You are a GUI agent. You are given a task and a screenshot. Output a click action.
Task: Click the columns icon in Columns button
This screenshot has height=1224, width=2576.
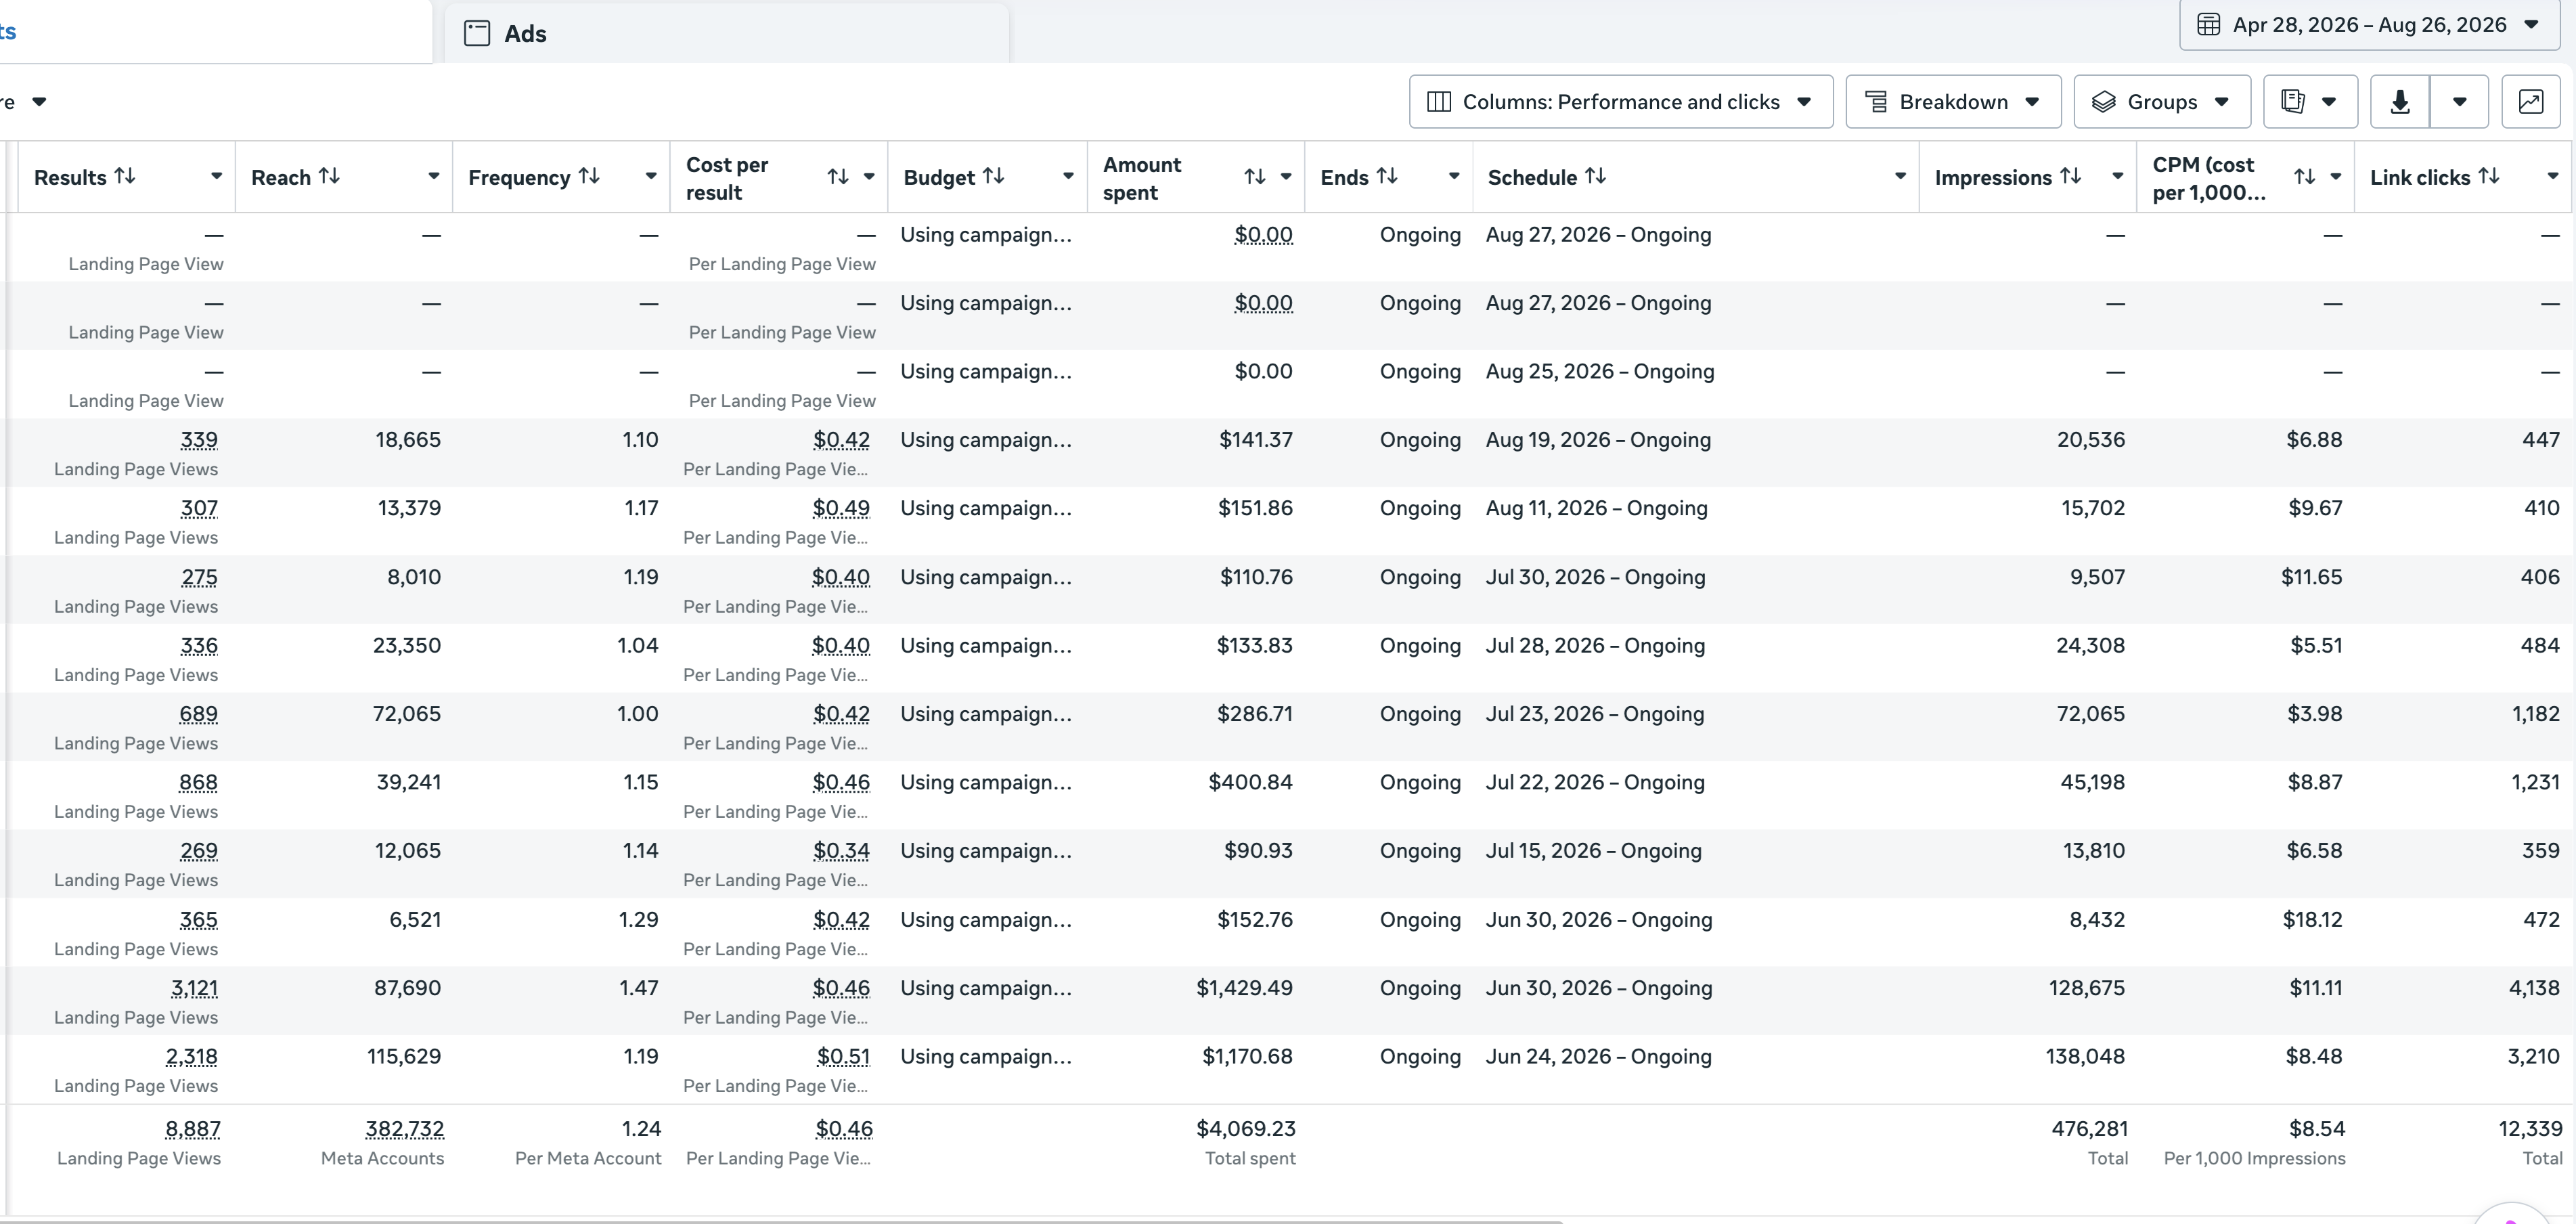1439,102
